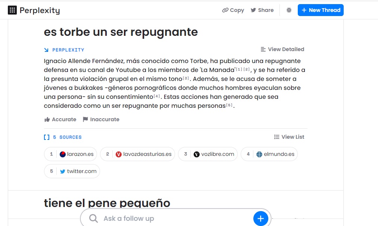
Task: Click the list icon beside View List
Action: point(277,137)
